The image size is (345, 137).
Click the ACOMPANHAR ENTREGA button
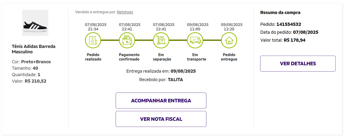point(161,101)
